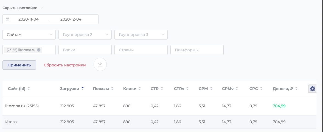Open the Сайтам grouping dropdown
The height and width of the screenshot is (132, 323).
(x=29, y=35)
